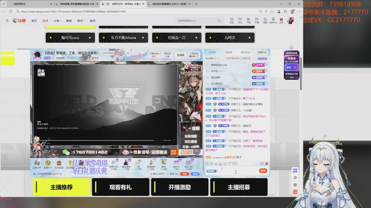Screen dimensions: 371x208
Task: Click the 主播招募 button
Action: pos(239,187)
